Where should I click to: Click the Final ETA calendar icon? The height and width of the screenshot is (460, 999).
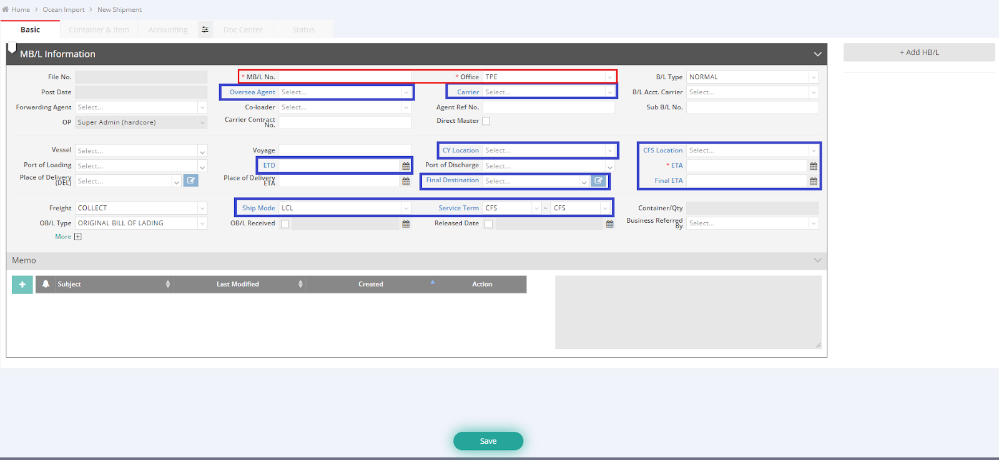813,181
